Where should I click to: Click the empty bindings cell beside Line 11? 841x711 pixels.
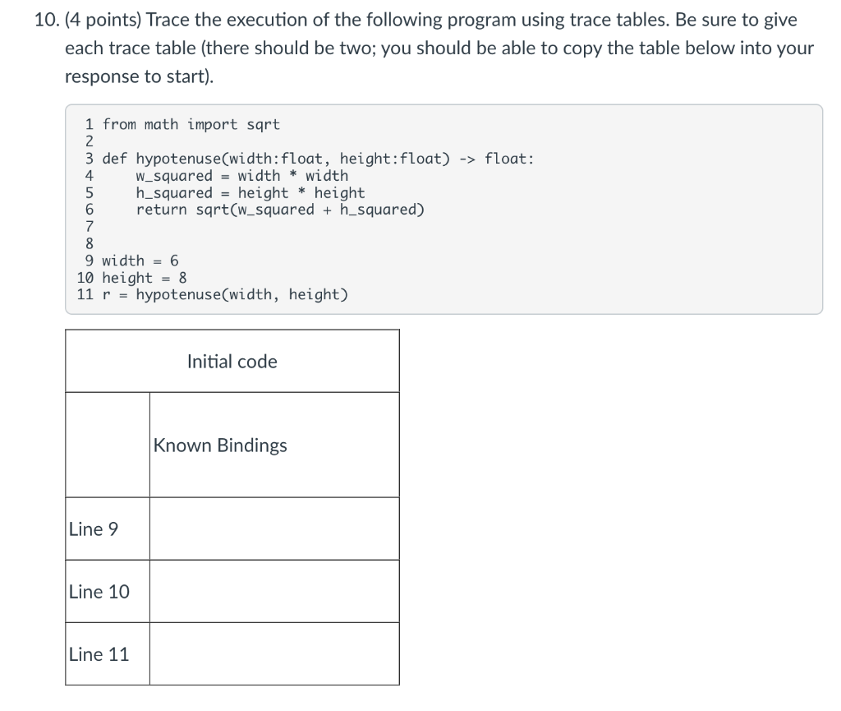click(x=274, y=654)
